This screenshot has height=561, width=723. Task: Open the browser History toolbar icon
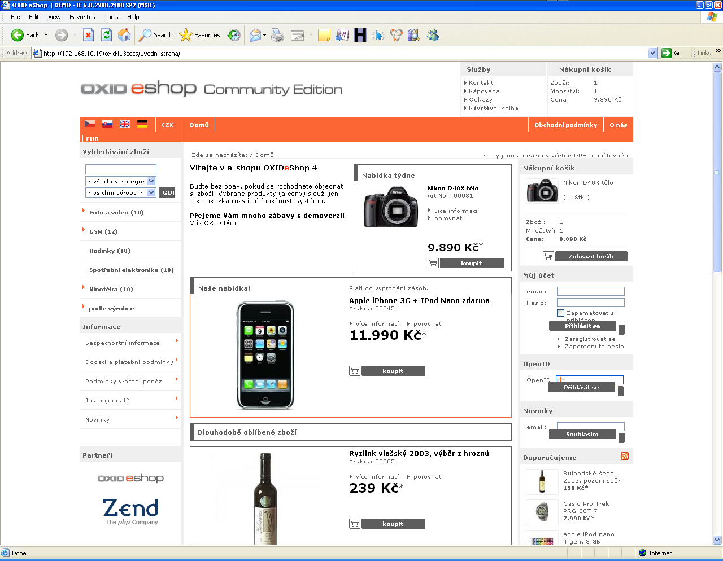coord(234,35)
